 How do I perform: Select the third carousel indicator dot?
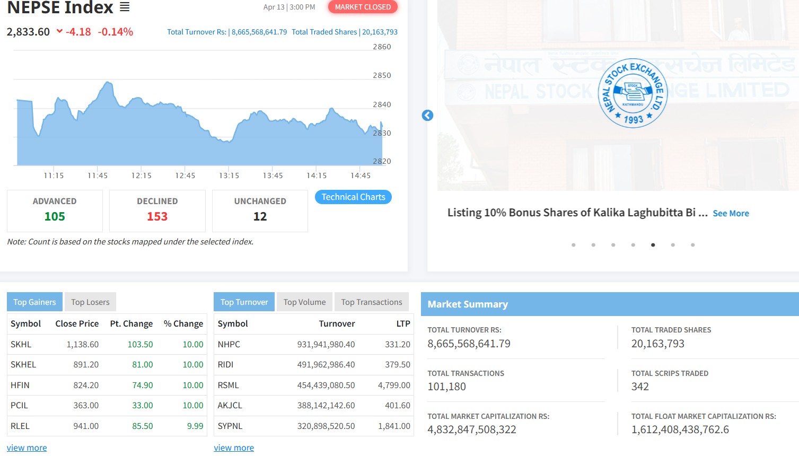tap(613, 245)
